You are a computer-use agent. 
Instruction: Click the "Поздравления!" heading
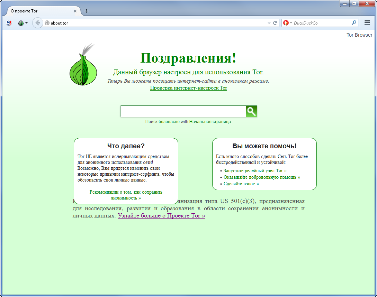tap(188, 58)
